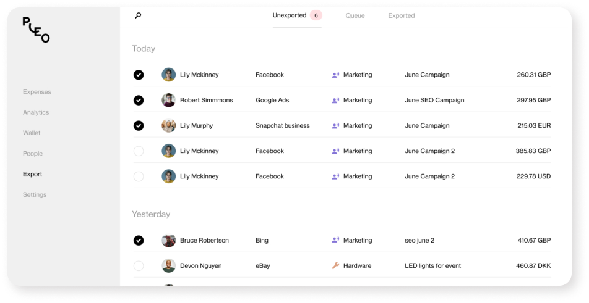Click the search magnifier icon

(138, 15)
